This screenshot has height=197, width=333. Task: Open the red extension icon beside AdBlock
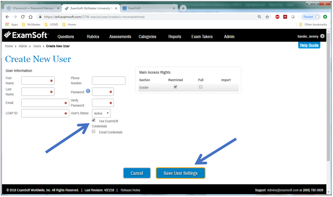(x=285, y=17)
